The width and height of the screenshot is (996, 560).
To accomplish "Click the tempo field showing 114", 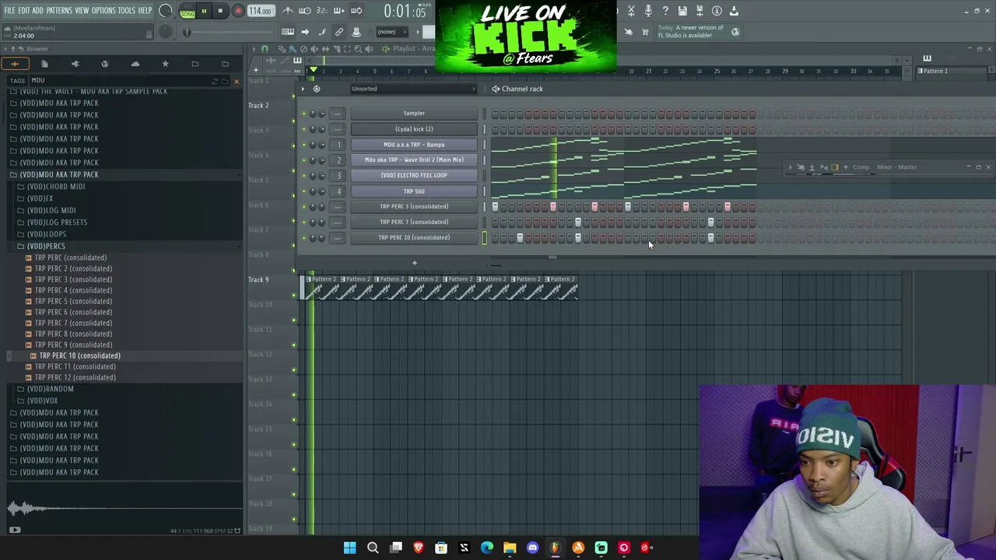I will pyautogui.click(x=261, y=11).
